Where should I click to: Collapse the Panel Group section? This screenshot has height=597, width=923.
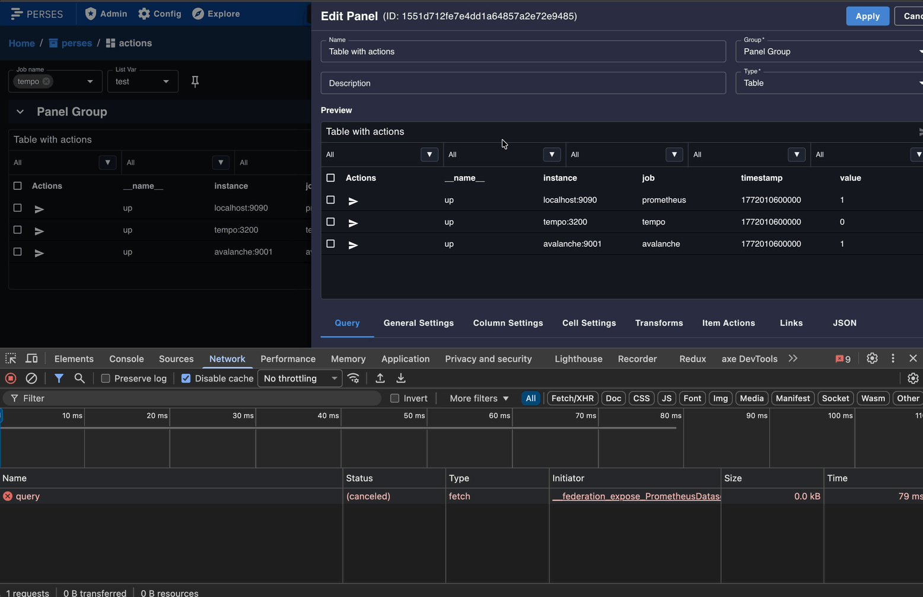20,112
